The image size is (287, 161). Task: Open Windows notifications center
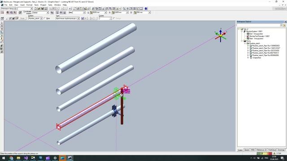pos(282,158)
